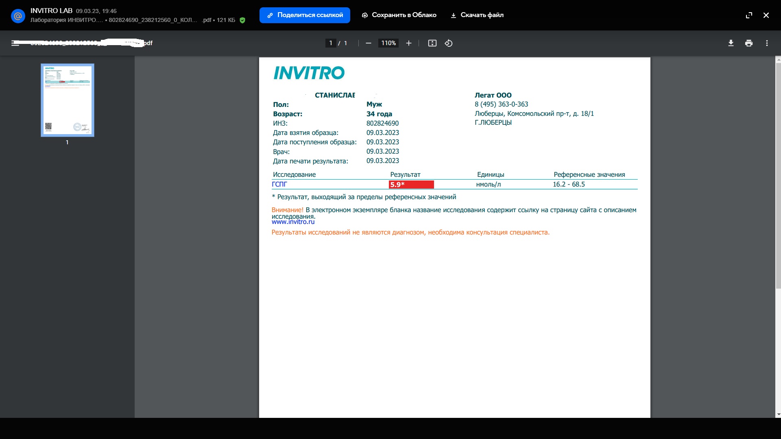
Task: Expand viewer to fullscreen
Action: (749, 15)
